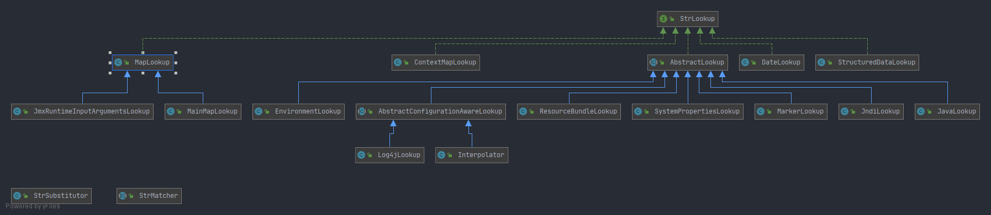
Task: Click the class icon on the StrSubstitutor node
Action: click(x=17, y=196)
